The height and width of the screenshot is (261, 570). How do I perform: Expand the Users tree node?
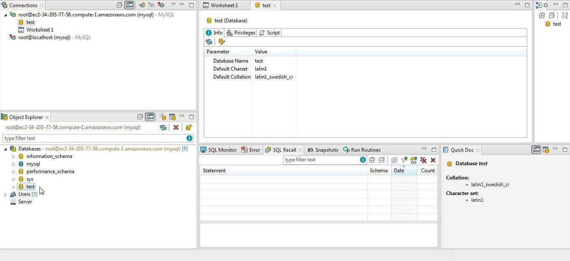pos(5,195)
